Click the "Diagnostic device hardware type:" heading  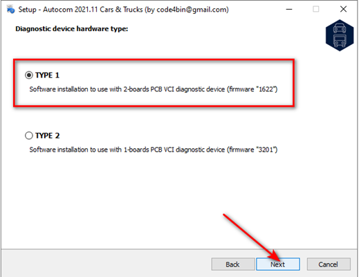point(72,29)
